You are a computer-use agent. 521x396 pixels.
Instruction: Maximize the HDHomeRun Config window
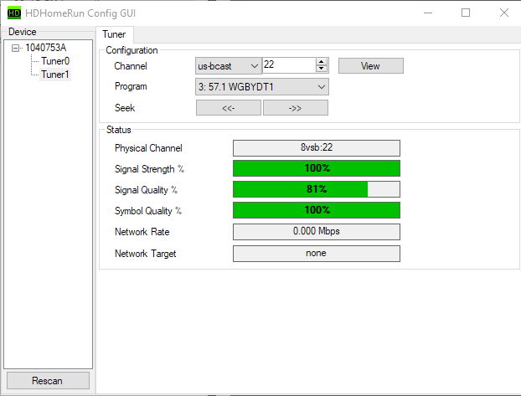point(466,13)
